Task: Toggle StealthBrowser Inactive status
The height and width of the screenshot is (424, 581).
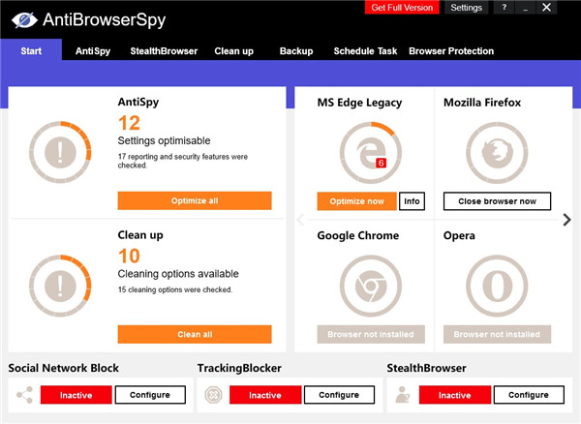Action: click(x=455, y=395)
